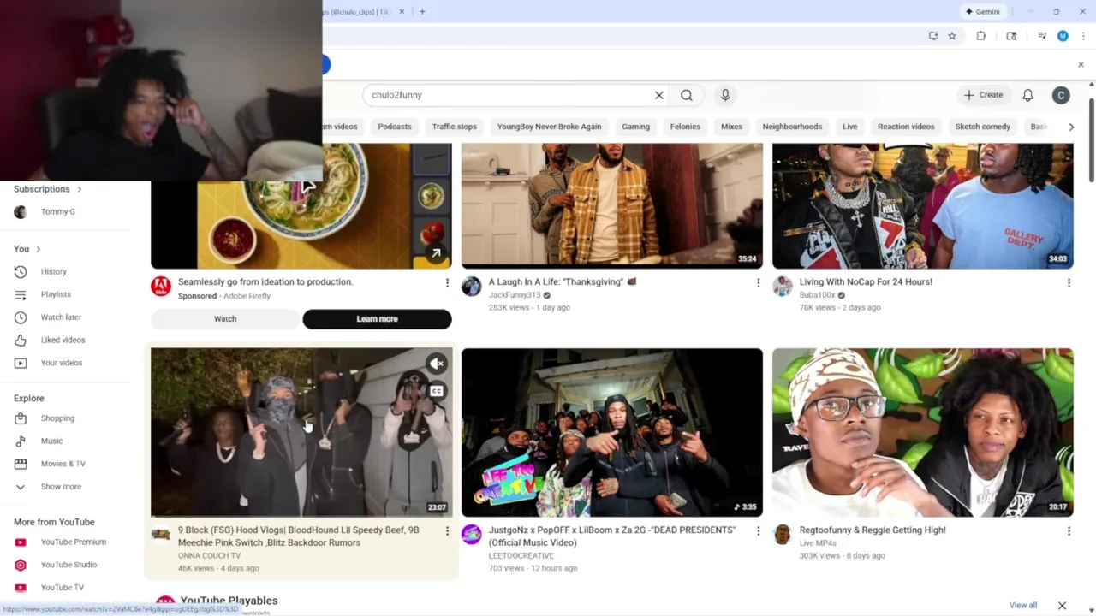Select YoungBoy Never Broke Again chip
The width and height of the screenshot is (1096, 616).
[x=549, y=127]
